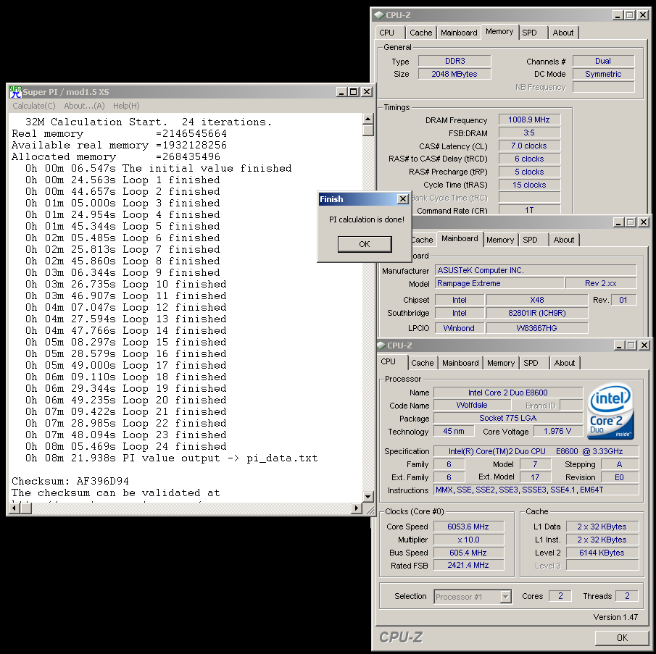
Task: Click the DRAM Frequency value 1008.9 MHz
Action: coord(529,120)
